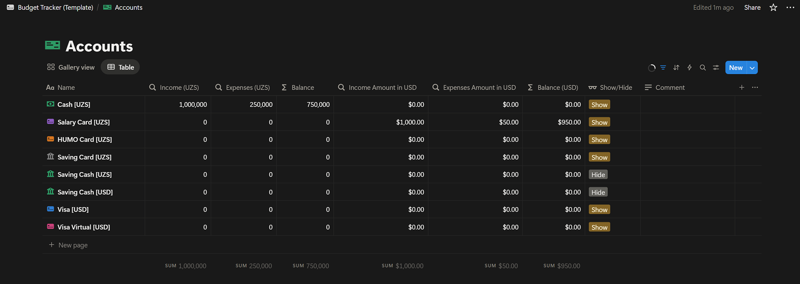Switch to the Gallery view tab
This screenshot has width=800, height=284.
[71, 67]
